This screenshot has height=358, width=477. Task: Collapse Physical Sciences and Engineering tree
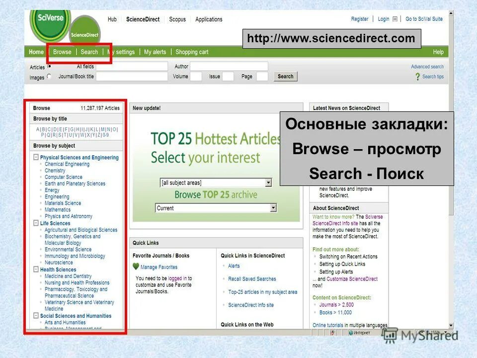coord(36,157)
